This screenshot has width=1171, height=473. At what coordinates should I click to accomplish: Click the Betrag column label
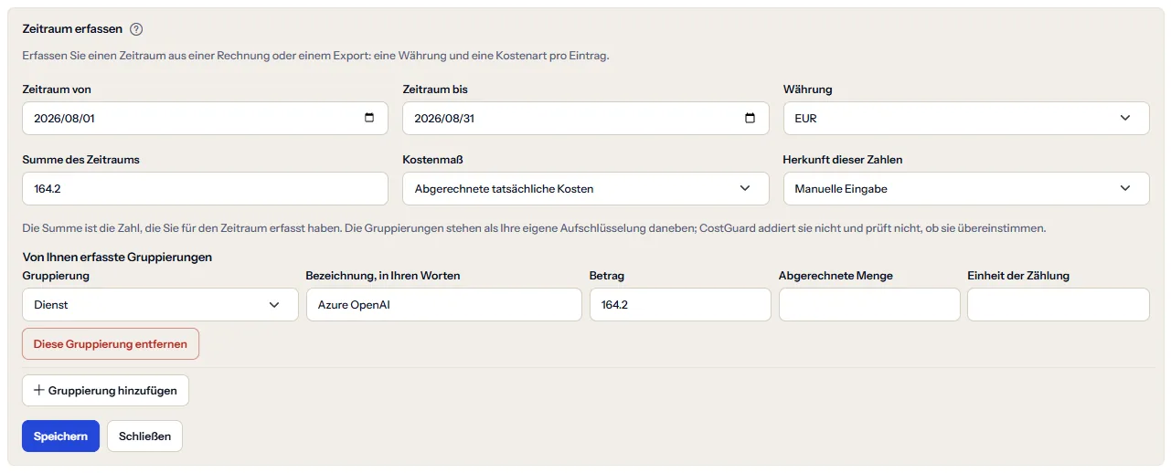coord(607,275)
